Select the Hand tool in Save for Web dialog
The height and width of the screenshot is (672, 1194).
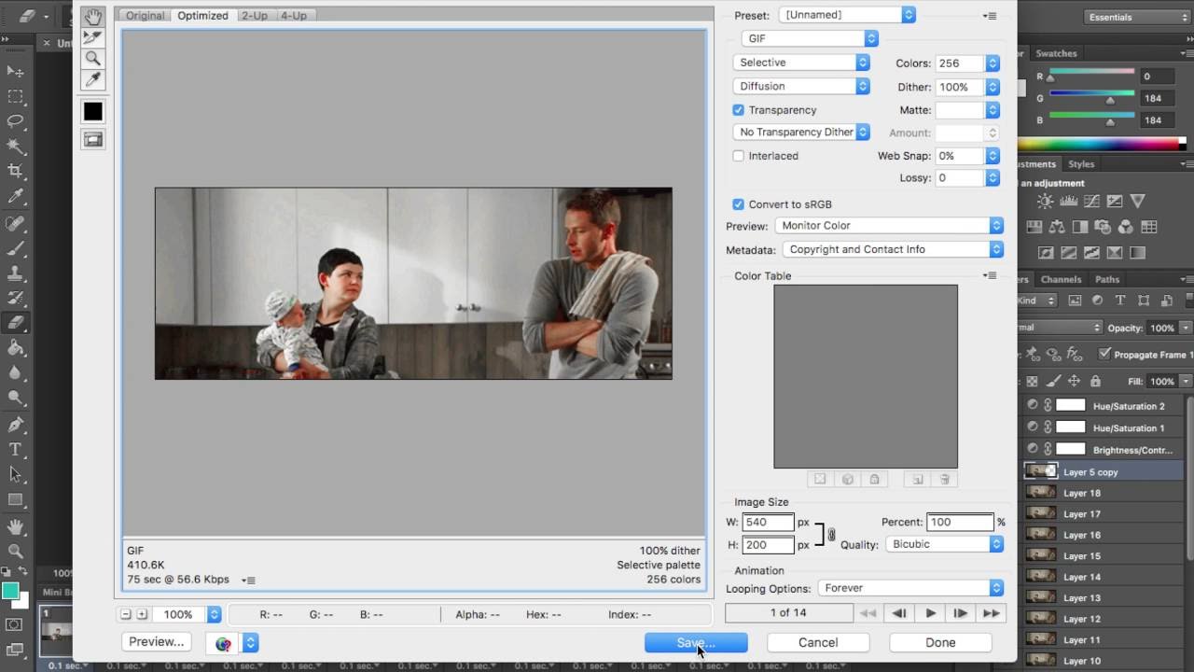click(x=92, y=16)
